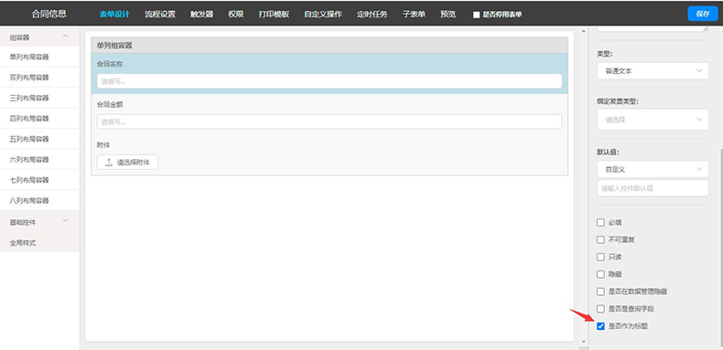Open 全局样式 in the sidebar
The height and width of the screenshot is (350, 723).
[x=39, y=243]
